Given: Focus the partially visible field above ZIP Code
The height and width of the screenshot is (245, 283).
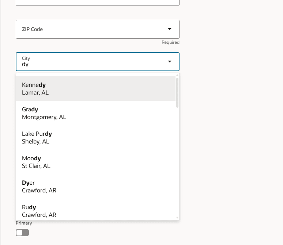Looking at the screenshot, I should coord(97,3).
